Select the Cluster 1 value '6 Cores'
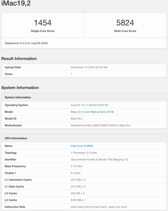Viewport: 168px width, 211px height. click(x=75, y=173)
